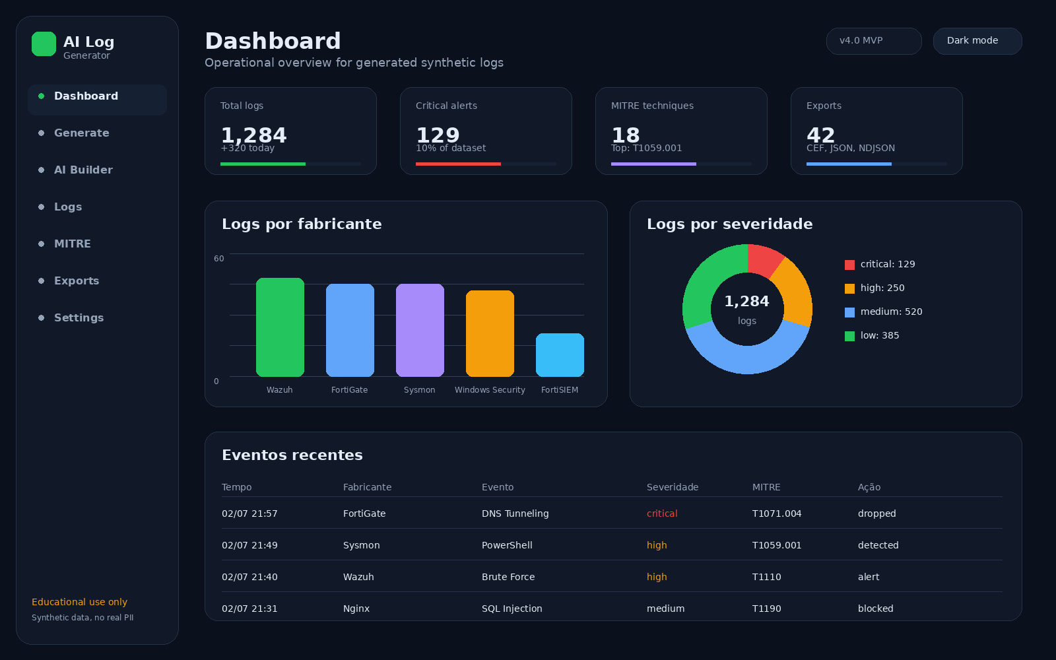The width and height of the screenshot is (1056, 660).
Task: Click the purple MITRE techniques progress bar
Action: [653, 164]
